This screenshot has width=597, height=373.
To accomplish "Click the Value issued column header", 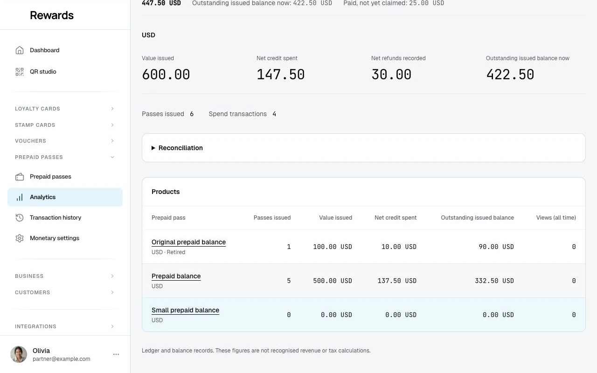I will click(x=335, y=218).
